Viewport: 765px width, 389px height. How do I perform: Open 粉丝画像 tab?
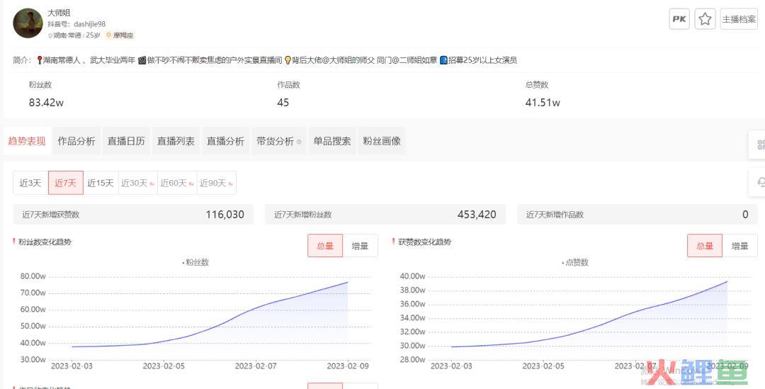382,141
